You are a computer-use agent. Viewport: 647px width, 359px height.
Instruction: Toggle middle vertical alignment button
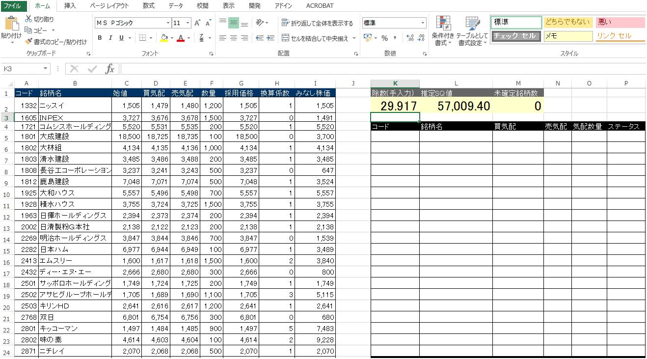(x=234, y=23)
